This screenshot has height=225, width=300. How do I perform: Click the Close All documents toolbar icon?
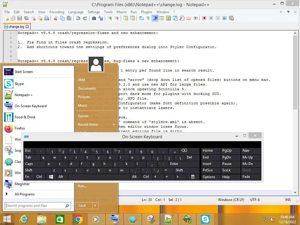(40, 18)
